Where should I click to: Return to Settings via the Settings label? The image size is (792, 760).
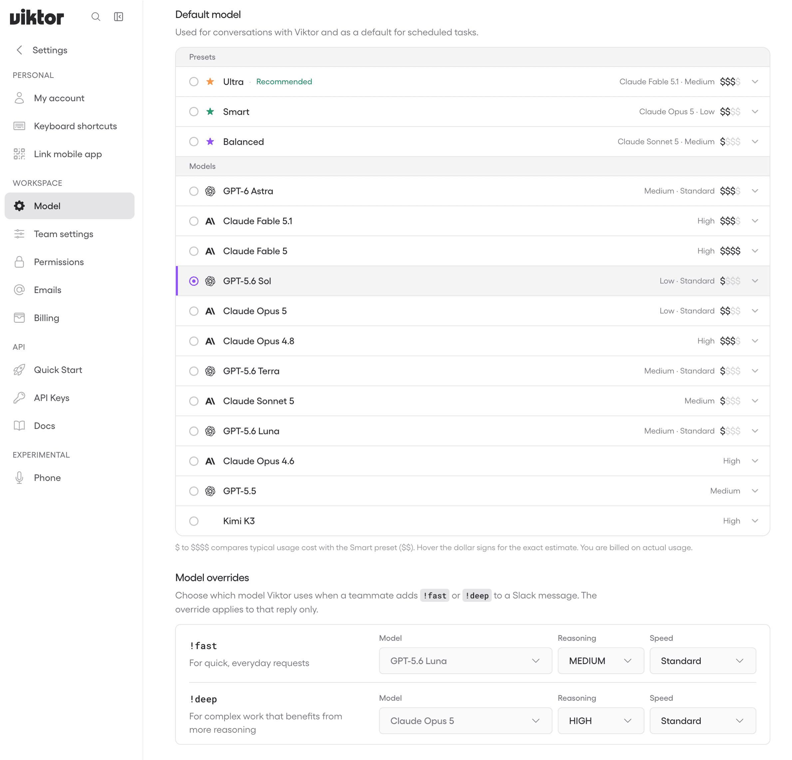point(50,50)
